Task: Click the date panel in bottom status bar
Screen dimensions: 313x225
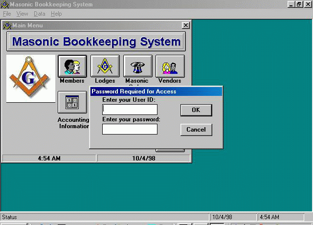Action: pos(233,217)
